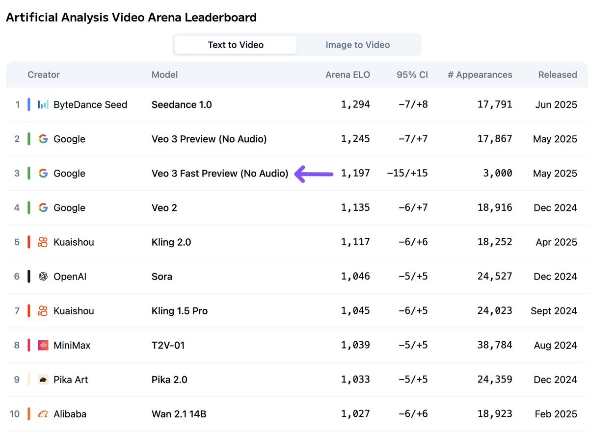Sort by the Released column header
The image size is (589, 432).
(x=558, y=75)
